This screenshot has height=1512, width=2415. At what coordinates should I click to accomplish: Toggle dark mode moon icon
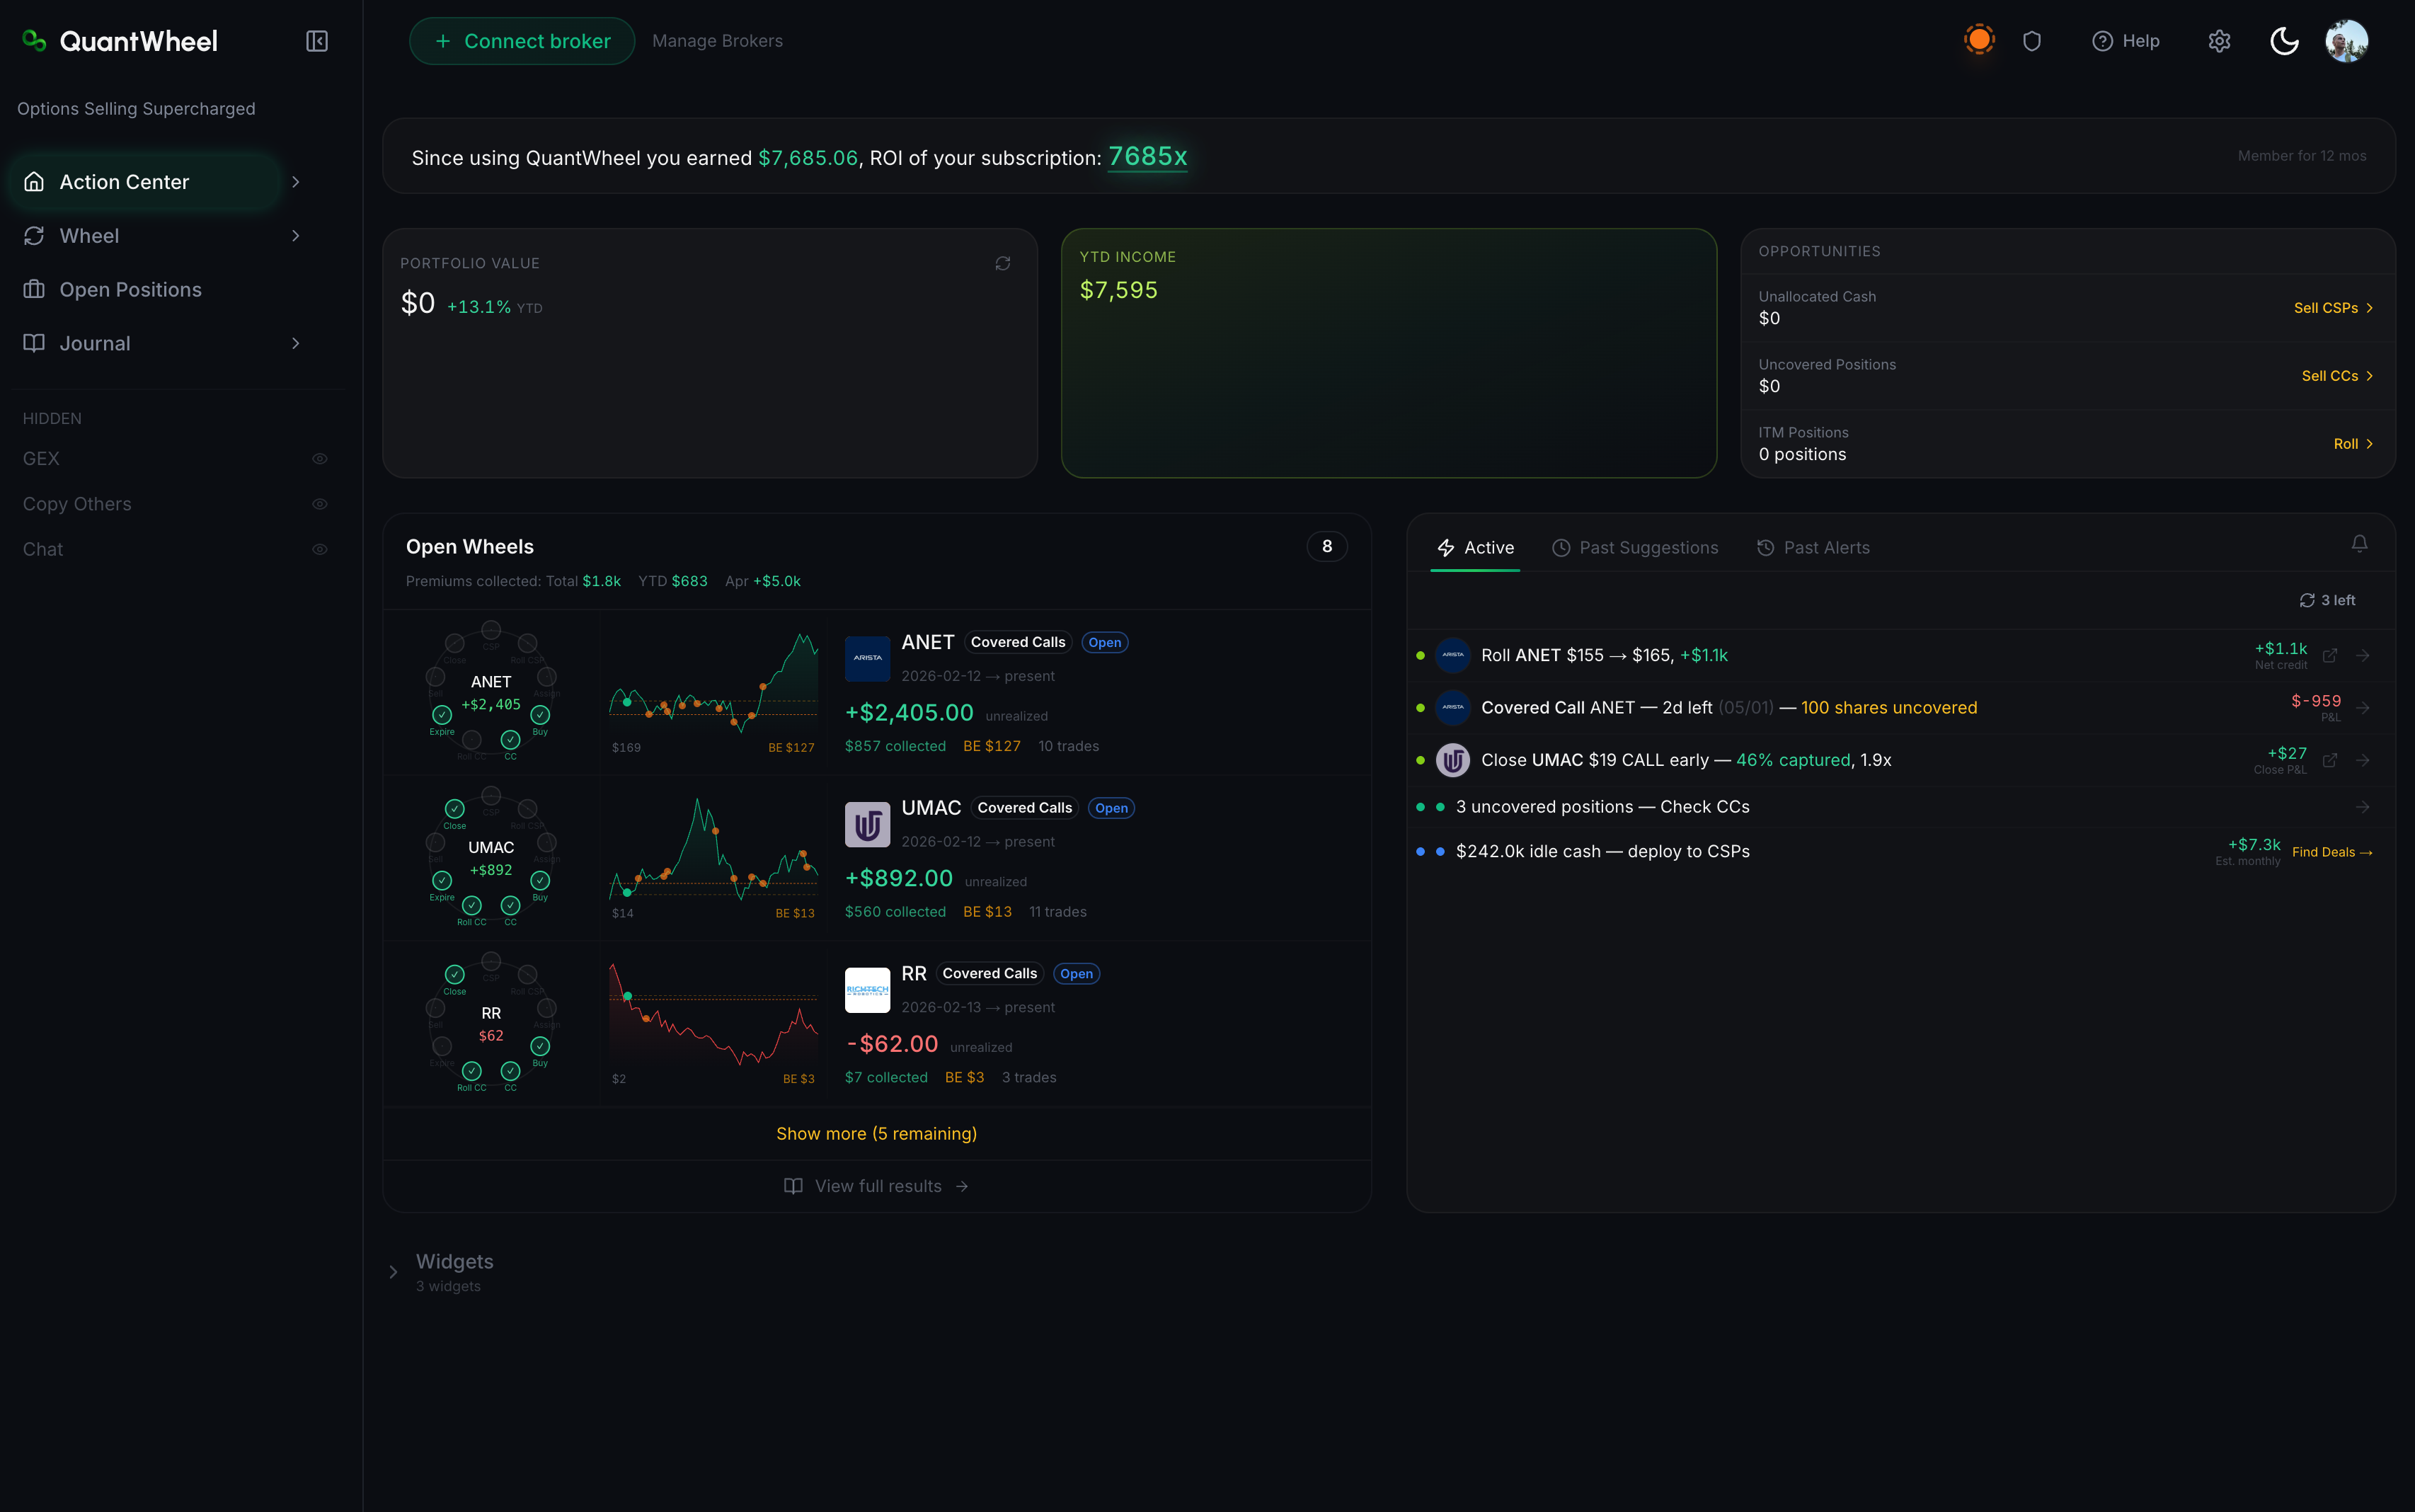[2284, 41]
